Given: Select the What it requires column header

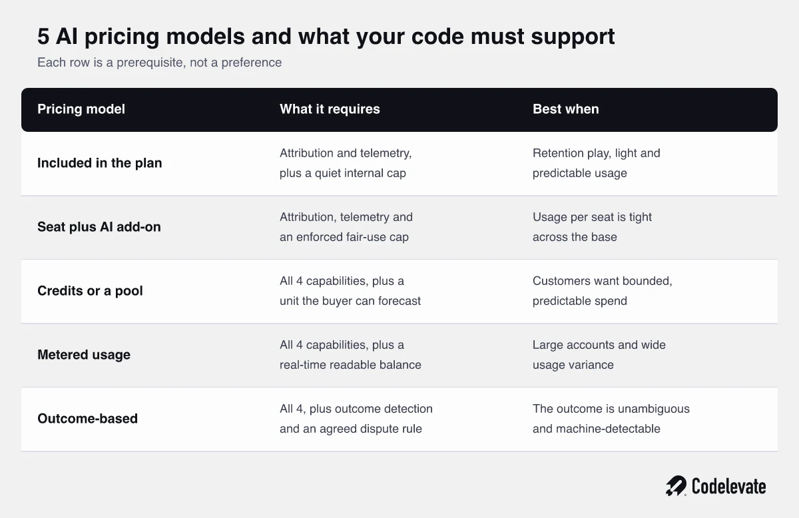Looking at the screenshot, I should pos(330,109).
